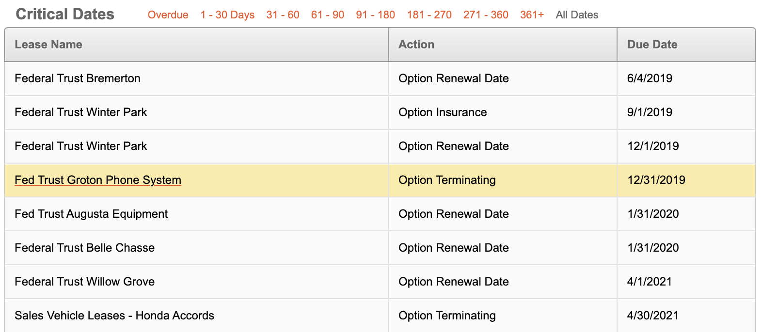Switch to the 61 - 90 filter
This screenshot has height=332, width=762.
pos(328,15)
